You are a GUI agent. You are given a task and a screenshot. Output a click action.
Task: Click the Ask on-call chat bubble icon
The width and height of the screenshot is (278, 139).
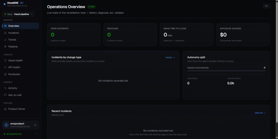coord(5,95)
